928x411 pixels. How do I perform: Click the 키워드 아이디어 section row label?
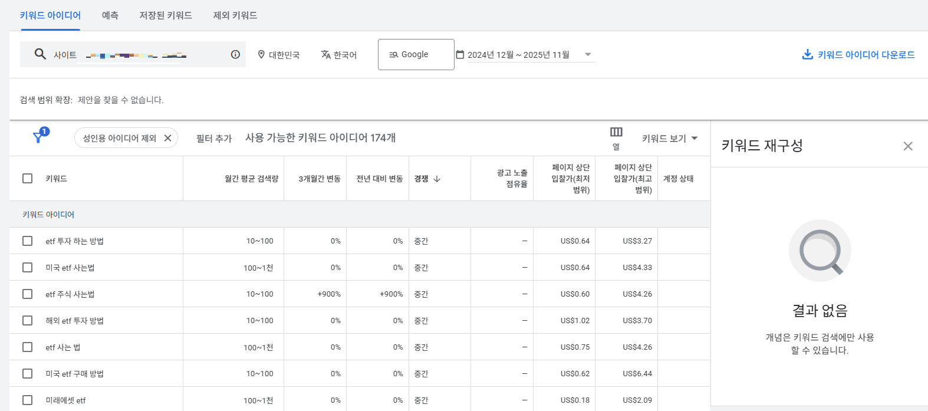tap(48, 214)
